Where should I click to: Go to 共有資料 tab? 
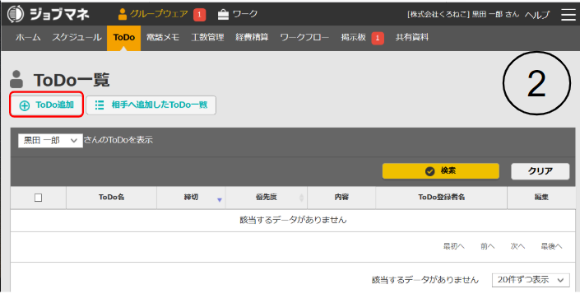point(412,37)
